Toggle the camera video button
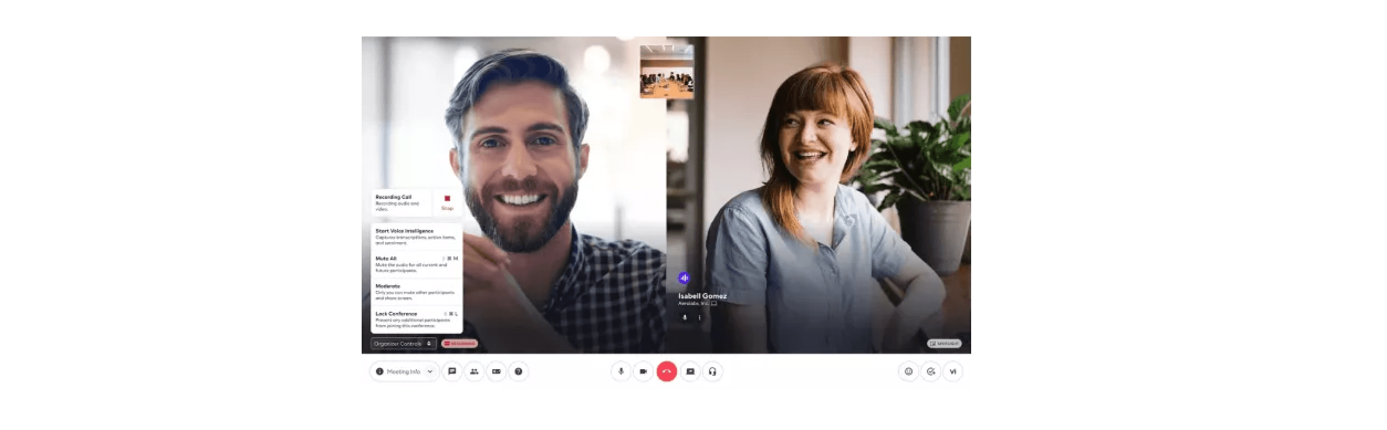This screenshot has width=1387, height=430. (643, 371)
